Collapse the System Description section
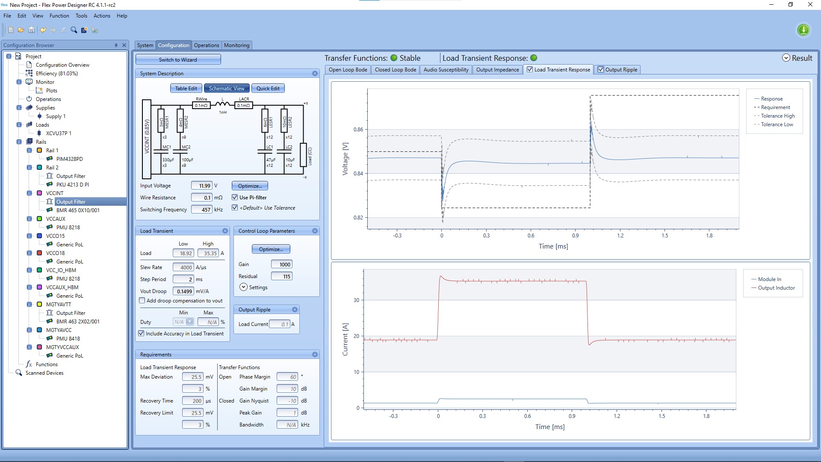The image size is (821, 462). (x=315, y=74)
